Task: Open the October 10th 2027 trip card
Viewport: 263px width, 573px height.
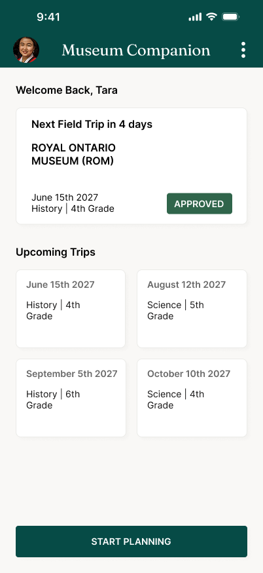Action: click(x=192, y=398)
